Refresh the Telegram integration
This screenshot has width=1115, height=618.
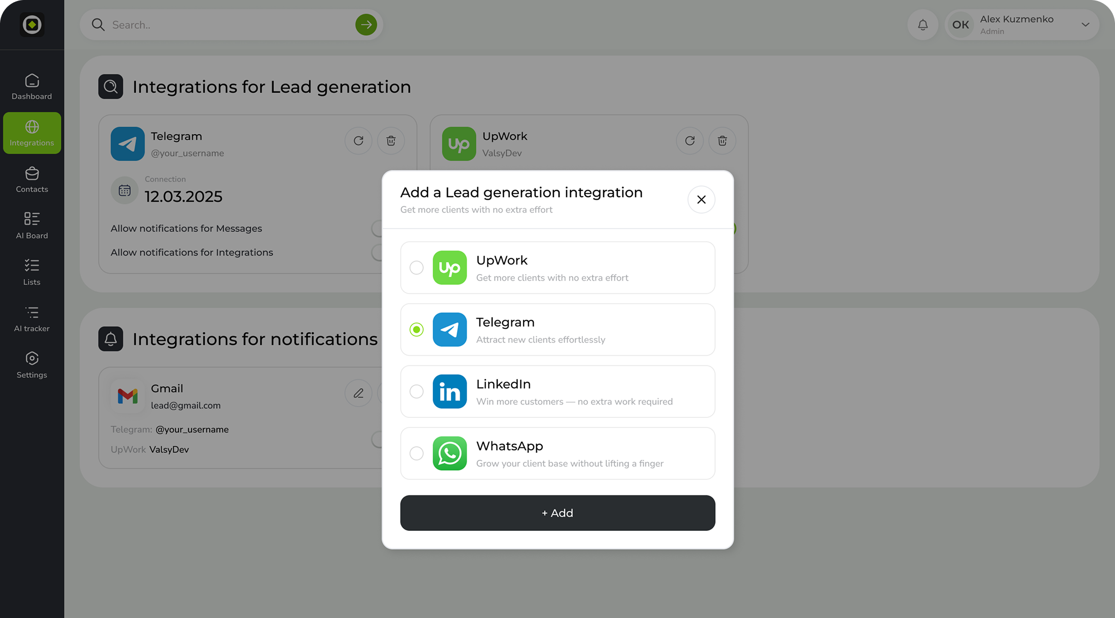358,141
